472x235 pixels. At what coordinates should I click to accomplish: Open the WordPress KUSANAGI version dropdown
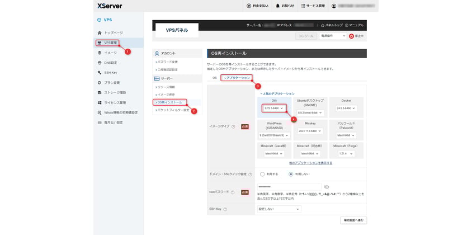(274, 135)
